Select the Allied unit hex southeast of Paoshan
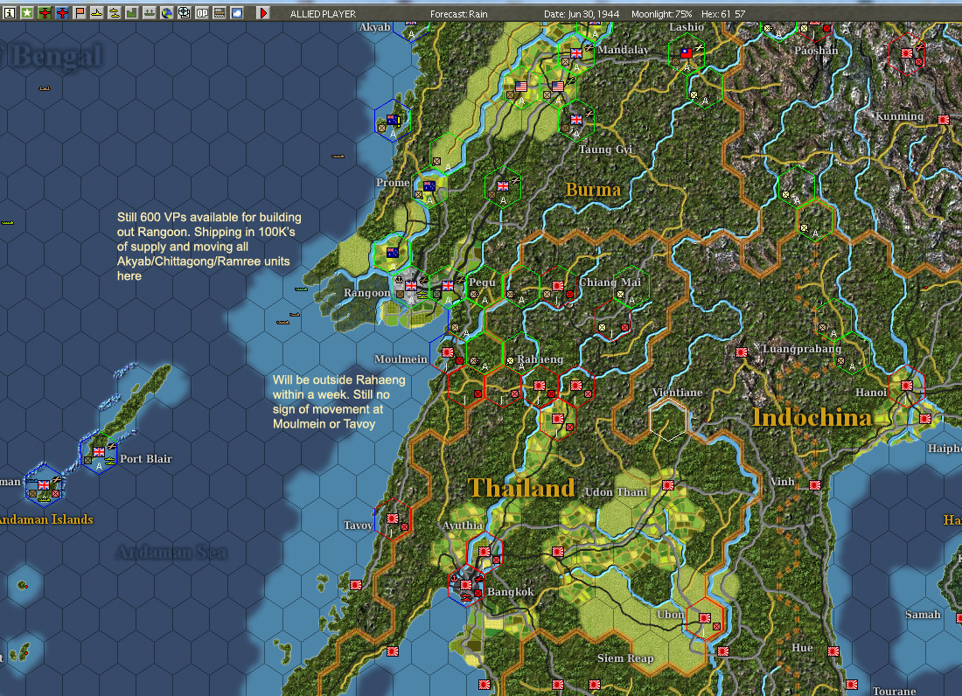 797,186
